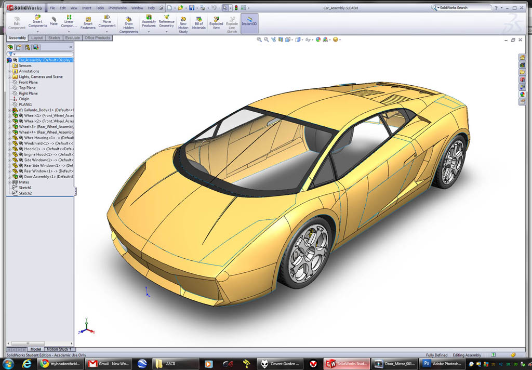
Task: Click the Print icon
Action: point(203,7)
